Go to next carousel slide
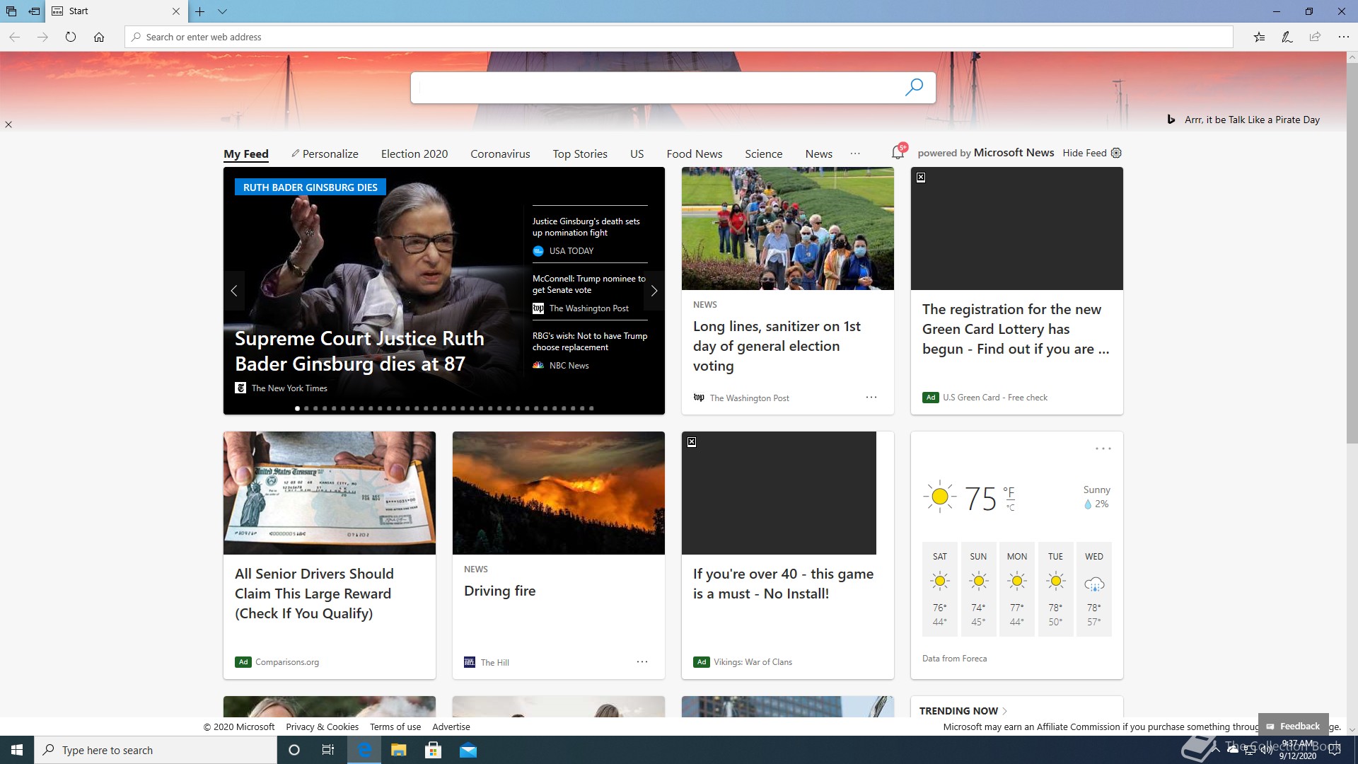1358x764 pixels. tap(654, 291)
